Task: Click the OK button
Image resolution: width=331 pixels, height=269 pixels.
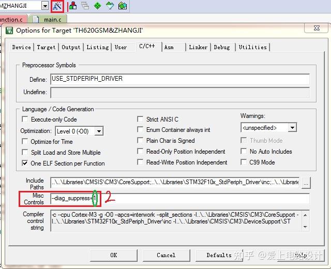Action: [x=114, y=255]
